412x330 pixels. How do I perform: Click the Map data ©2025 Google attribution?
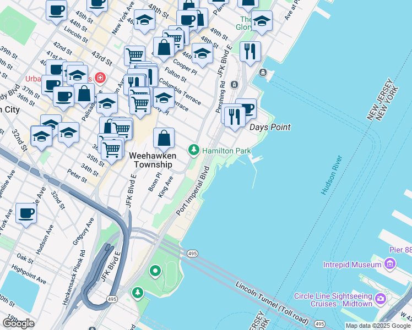[378, 326]
